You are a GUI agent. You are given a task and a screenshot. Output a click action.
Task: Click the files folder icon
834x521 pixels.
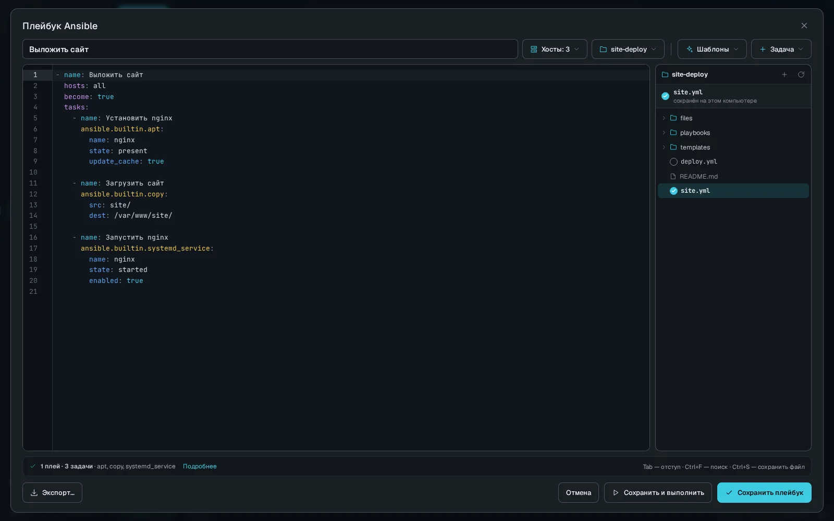coord(673,118)
